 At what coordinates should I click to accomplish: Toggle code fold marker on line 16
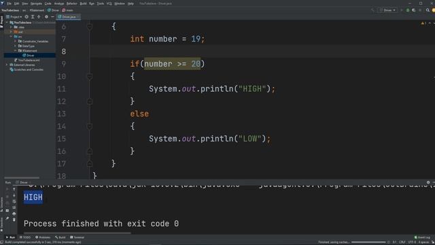pyautogui.click(x=90, y=151)
